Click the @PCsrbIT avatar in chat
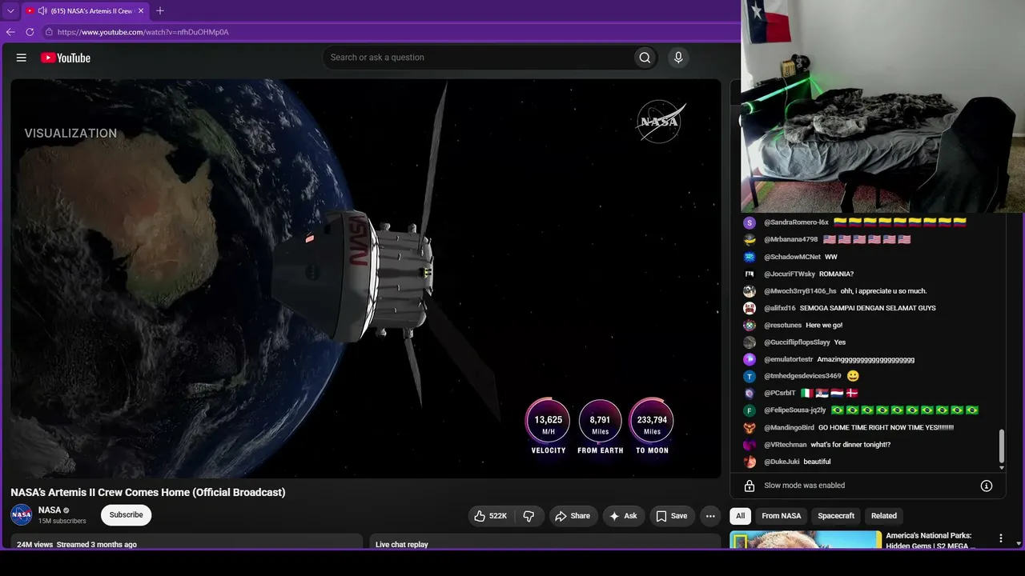 (750, 394)
